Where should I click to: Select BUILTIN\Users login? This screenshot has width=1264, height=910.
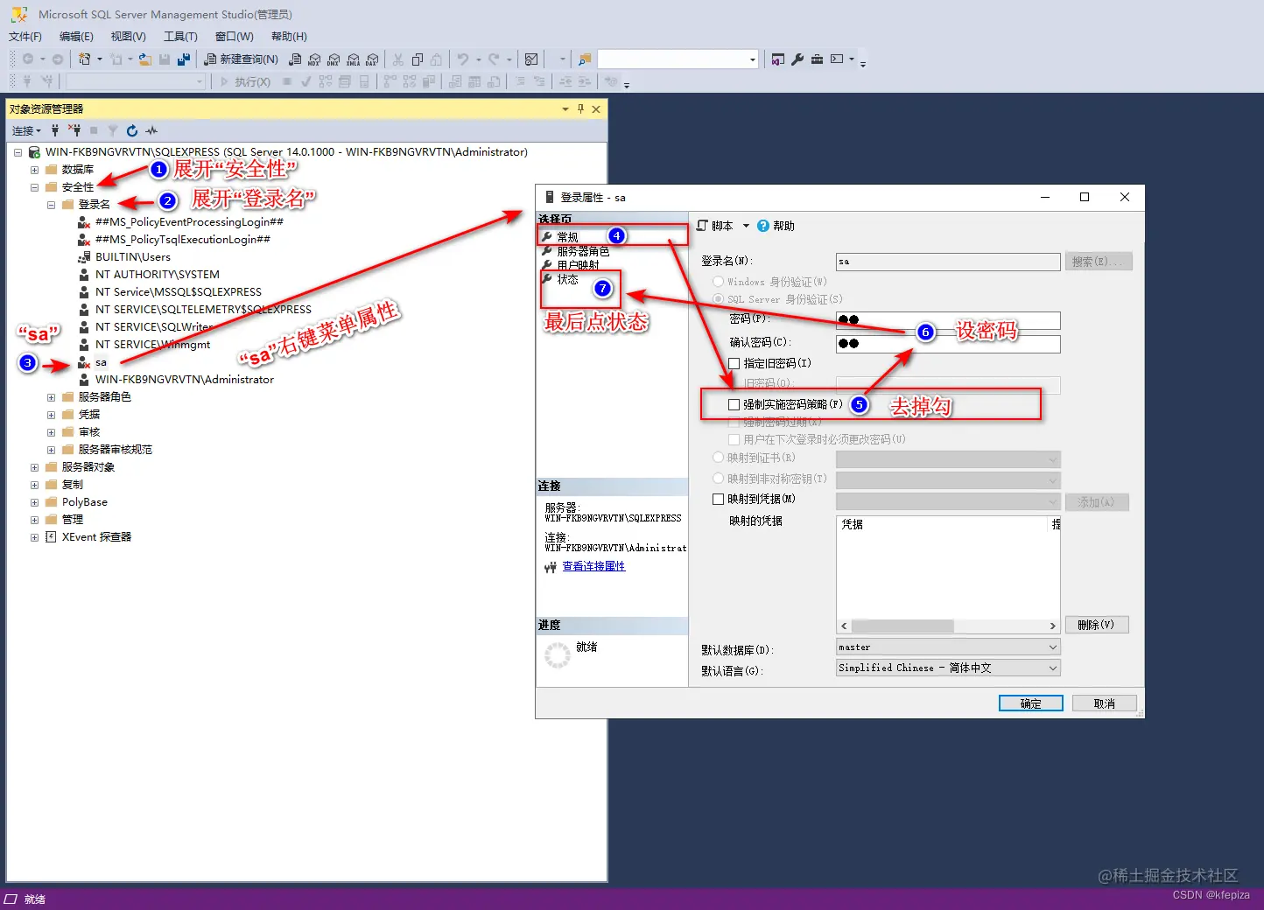[x=132, y=257]
